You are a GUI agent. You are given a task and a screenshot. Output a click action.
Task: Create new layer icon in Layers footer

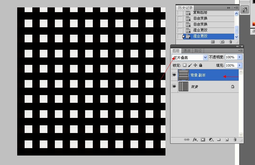click(x=227, y=140)
